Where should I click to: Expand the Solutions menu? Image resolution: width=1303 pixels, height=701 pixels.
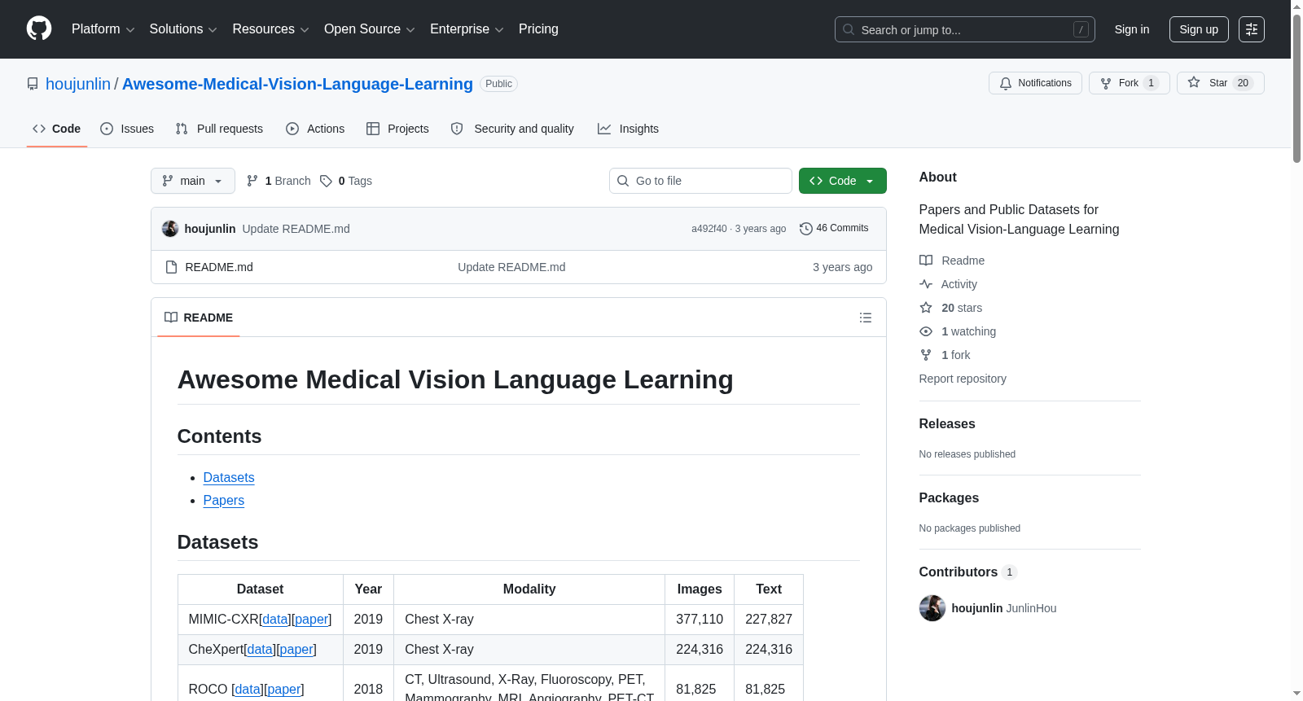pyautogui.click(x=183, y=29)
